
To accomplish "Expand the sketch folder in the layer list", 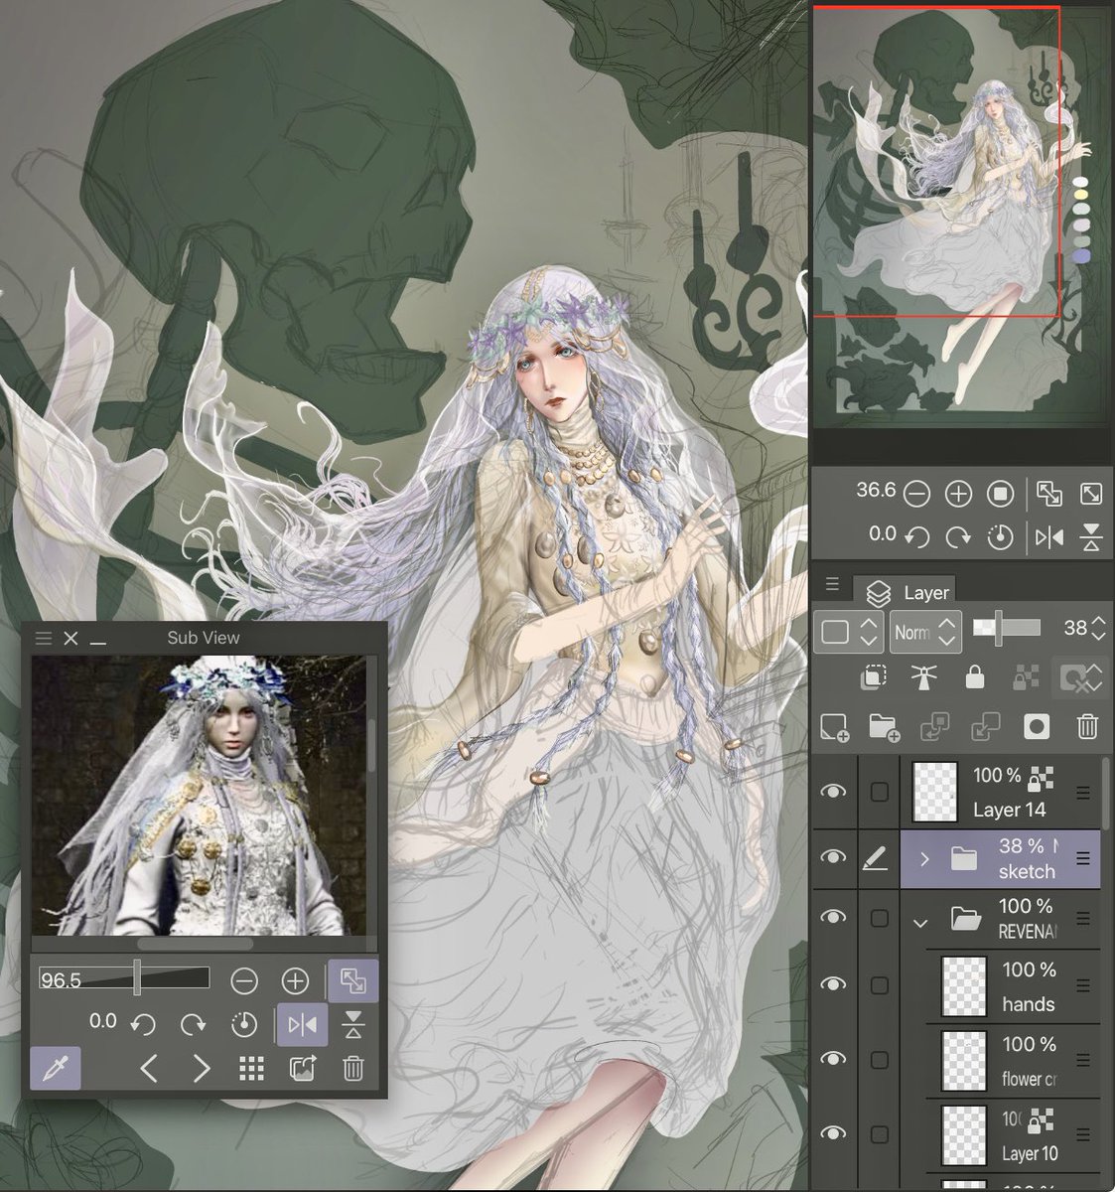I will pyautogui.click(x=924, y=858).
